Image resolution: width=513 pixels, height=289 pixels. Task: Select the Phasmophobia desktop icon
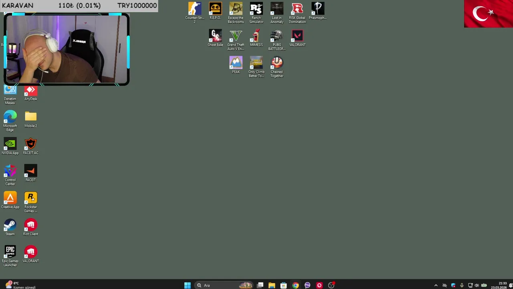pyautogui.click(x=317, y=11)
